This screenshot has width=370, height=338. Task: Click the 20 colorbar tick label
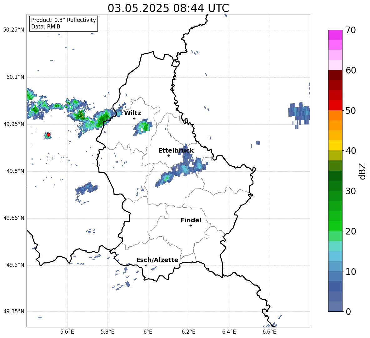(351, 231)
